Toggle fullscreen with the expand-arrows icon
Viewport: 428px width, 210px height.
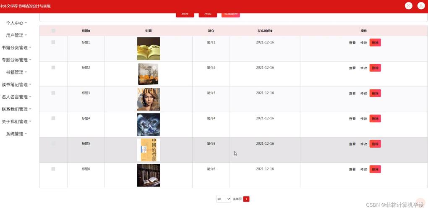tap(408, 6)
